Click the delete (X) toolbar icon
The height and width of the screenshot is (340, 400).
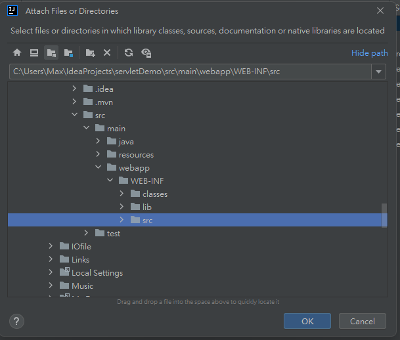coord(107,53)
